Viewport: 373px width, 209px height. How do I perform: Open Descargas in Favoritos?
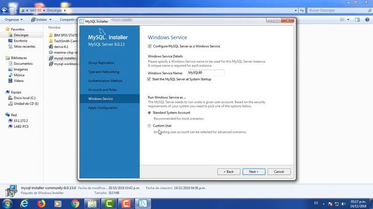coord(21,35)
